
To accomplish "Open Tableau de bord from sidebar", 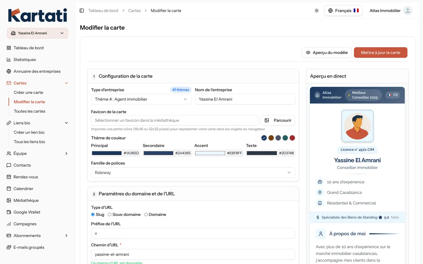I will [38, 48].
